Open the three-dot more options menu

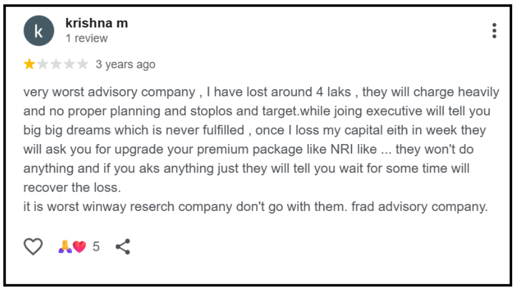pos(494,31)
